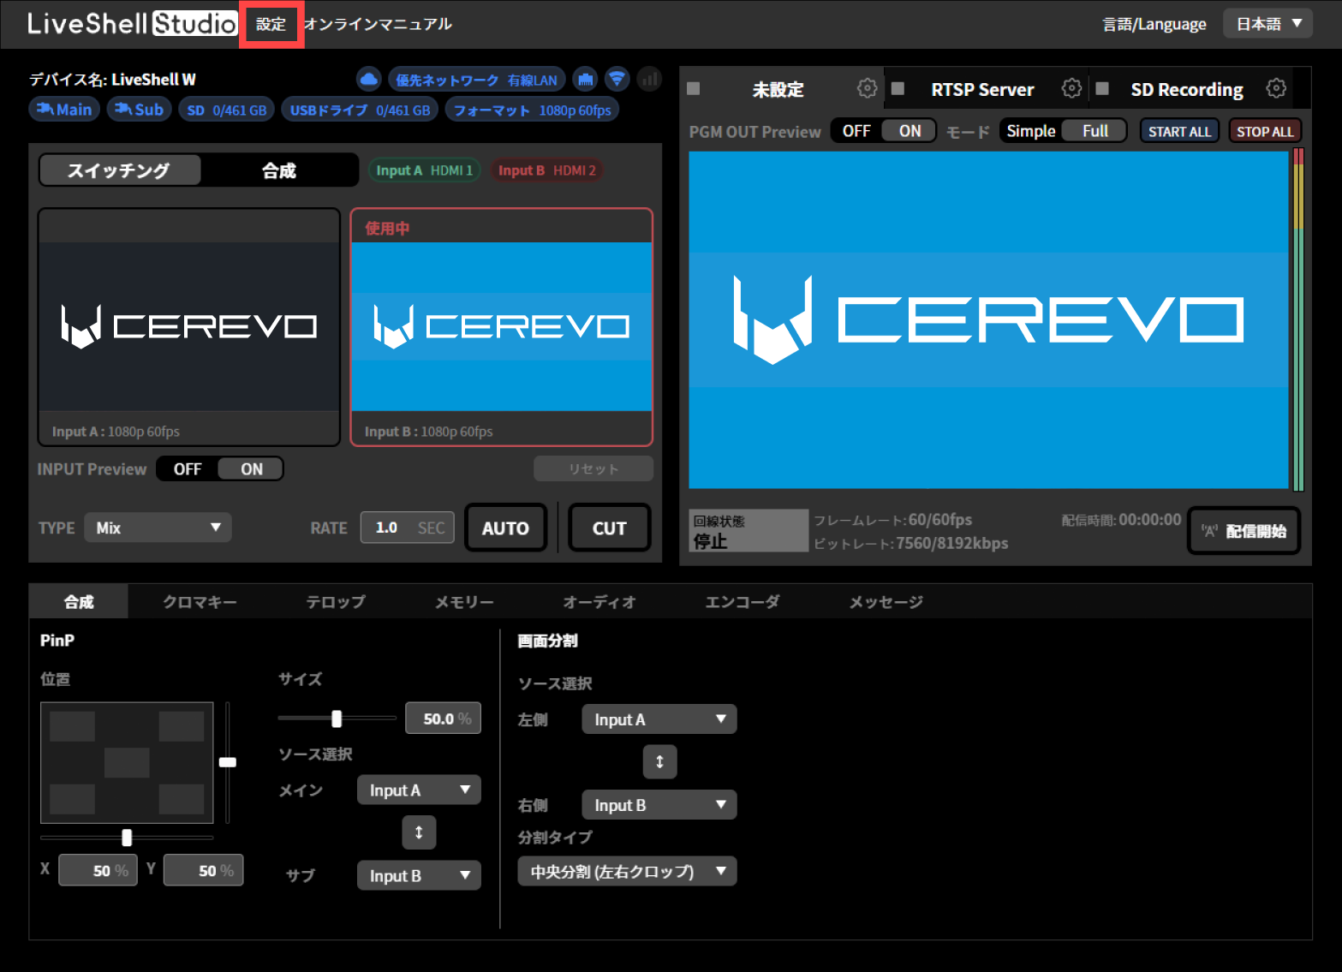Open the TYPE Mix dropdown

tap(158, 528)
